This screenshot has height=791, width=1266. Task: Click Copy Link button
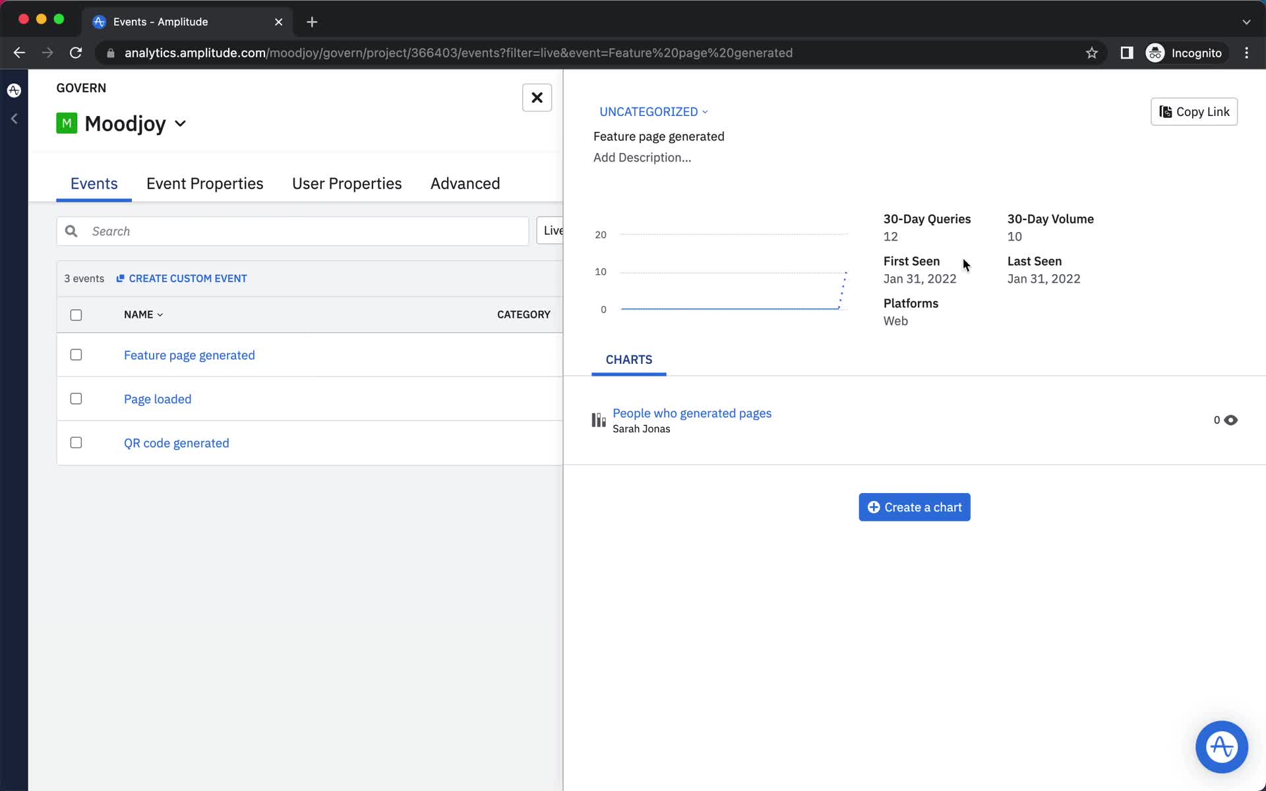click(x=1193, y=111)
